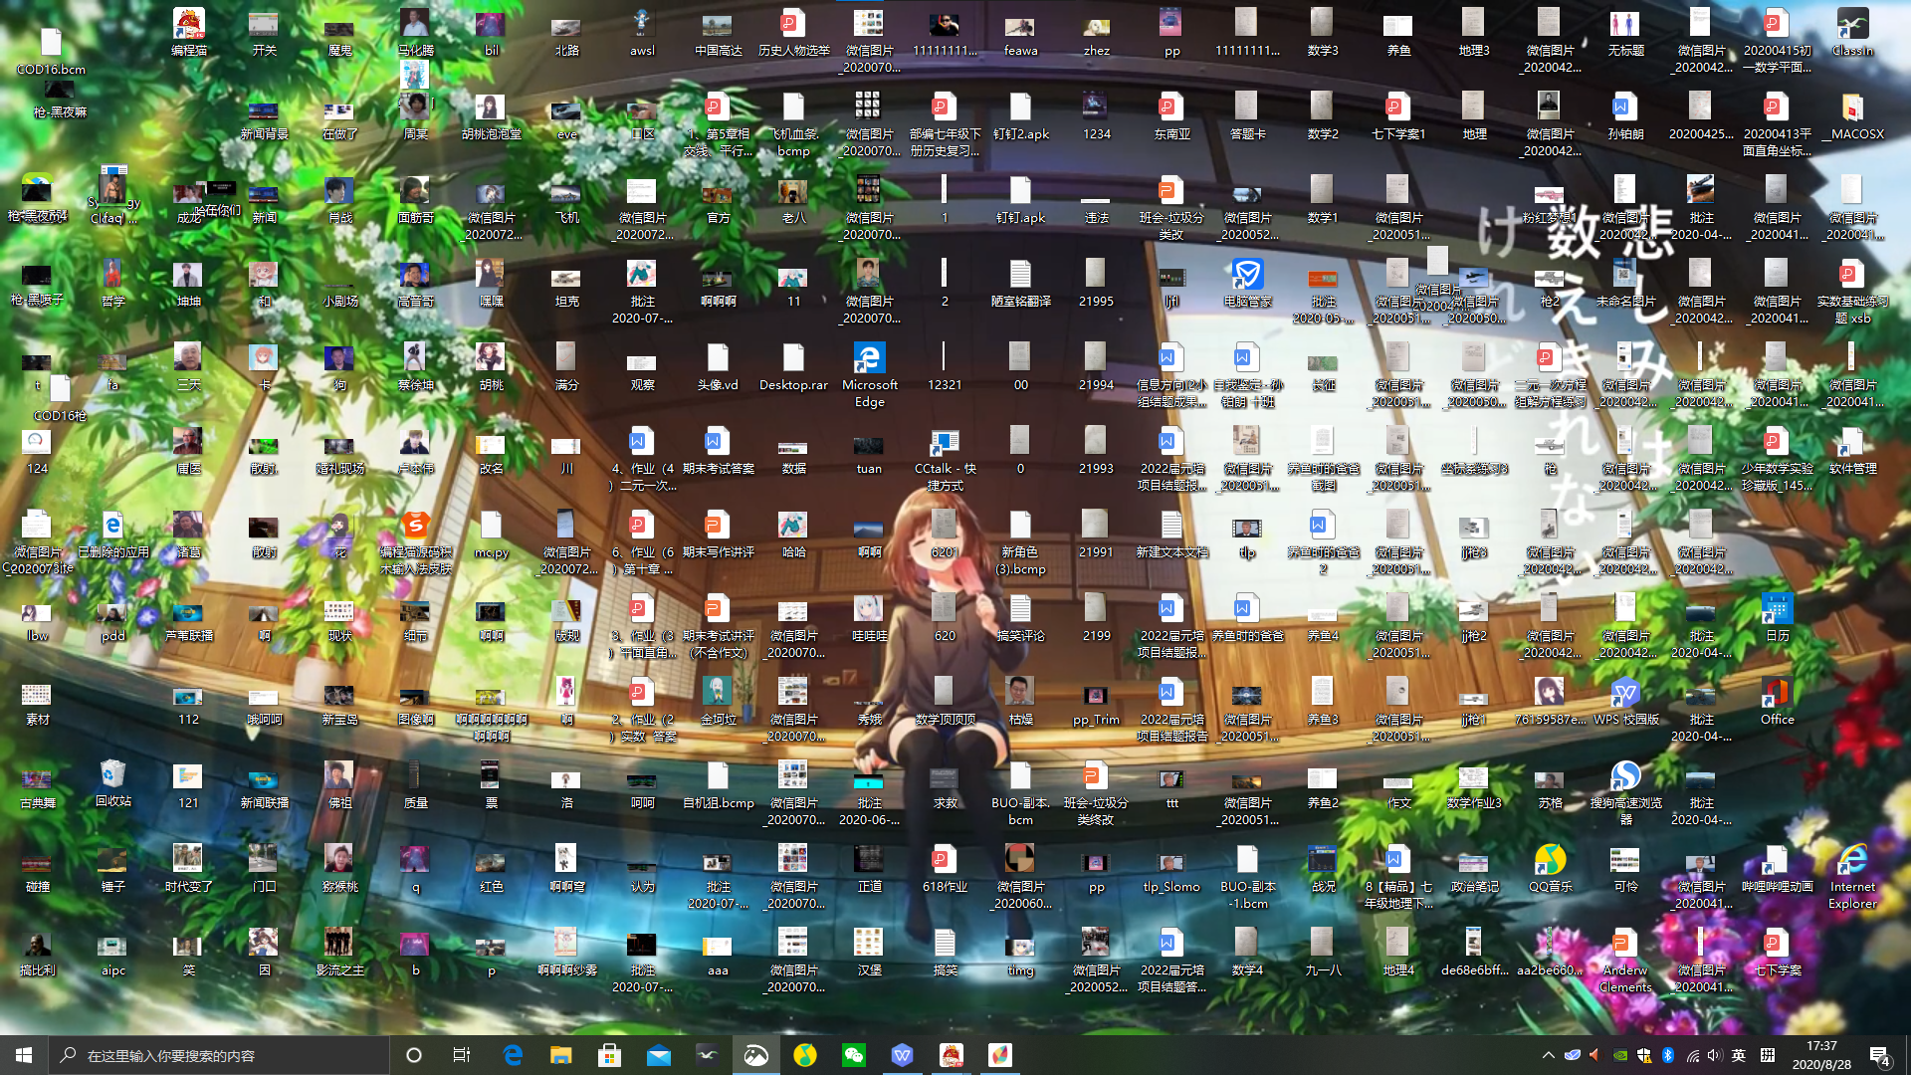Open WeChat from the taskbar
Image resolution: width=1911 pixels, height=1075 pixels.
[854, 1055]
